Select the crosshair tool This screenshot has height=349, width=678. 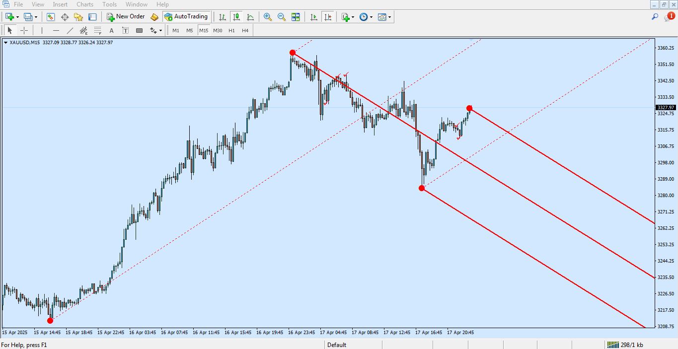click(24, 30)
